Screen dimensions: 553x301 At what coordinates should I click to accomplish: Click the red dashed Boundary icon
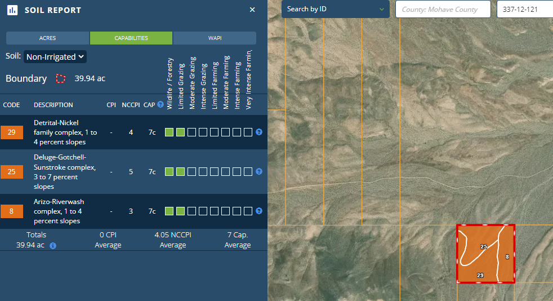point(61,78)
